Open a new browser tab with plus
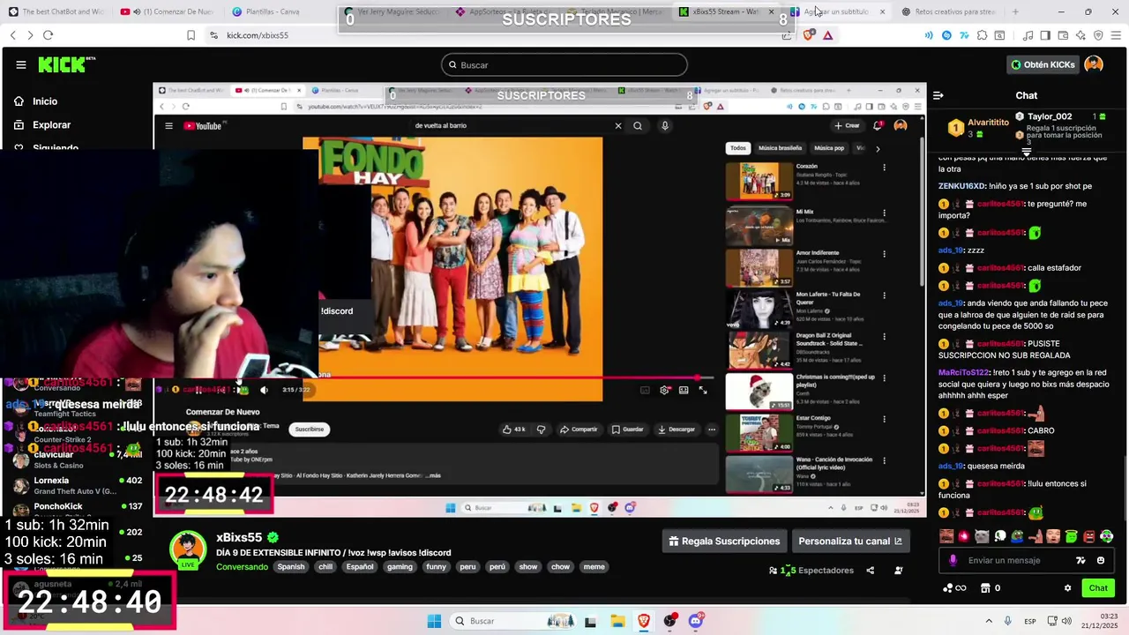Screen dimensions: 1129x635 click(1015, 11)
